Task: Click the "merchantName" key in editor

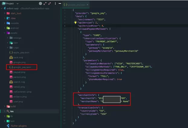Action: click(x=89, y=101)
